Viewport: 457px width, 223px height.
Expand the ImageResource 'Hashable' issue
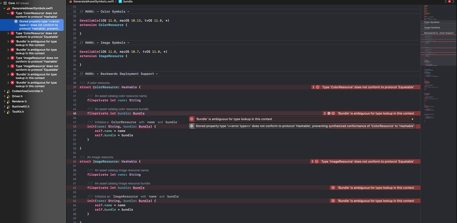tap(8, 58)
